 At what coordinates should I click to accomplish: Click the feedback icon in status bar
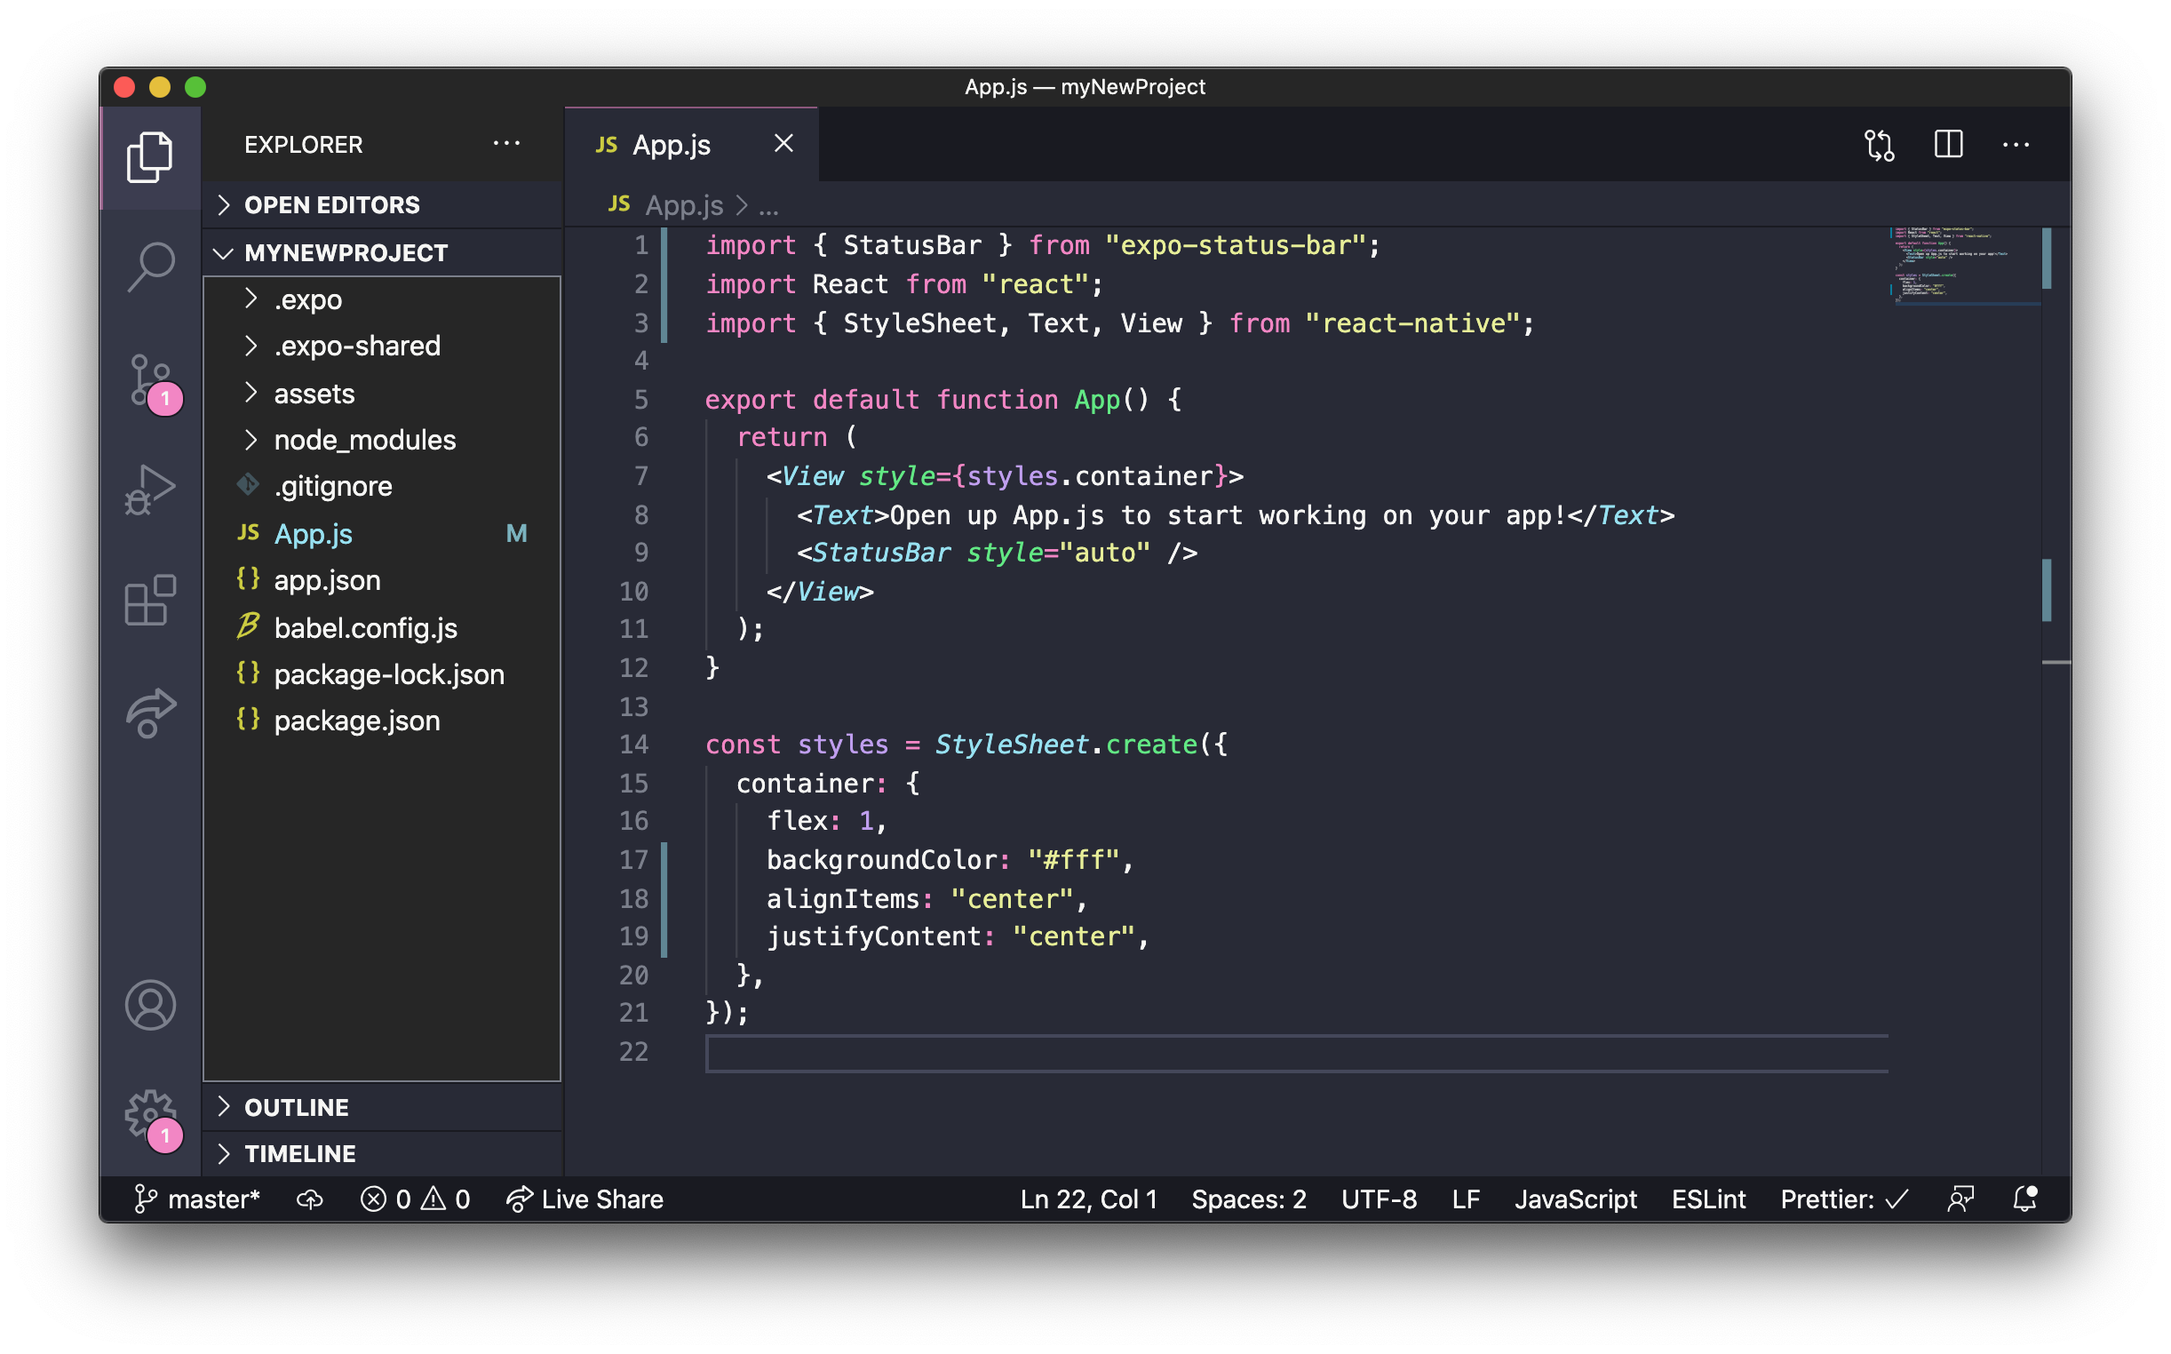pyautogui.click(x=1960, y=1199)
